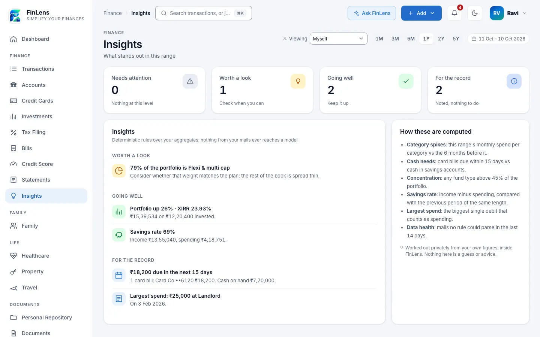Select the 3M time range

coord(395,39)
